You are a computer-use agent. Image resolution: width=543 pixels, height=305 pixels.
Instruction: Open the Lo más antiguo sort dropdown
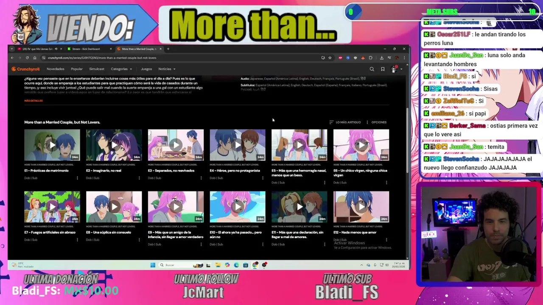point(345,122)
